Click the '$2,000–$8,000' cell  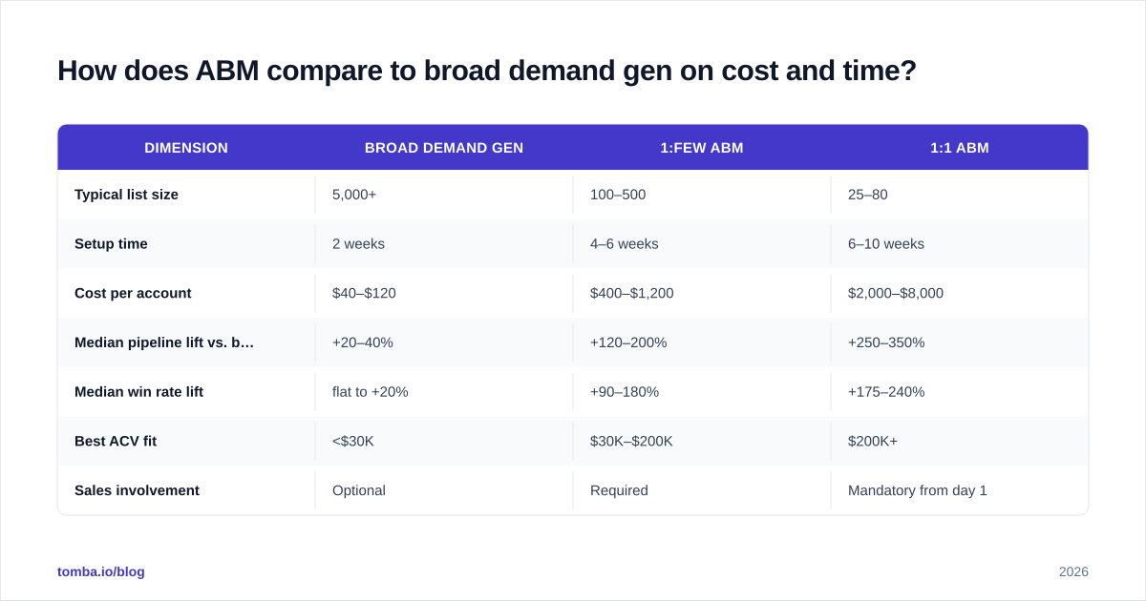896,294
